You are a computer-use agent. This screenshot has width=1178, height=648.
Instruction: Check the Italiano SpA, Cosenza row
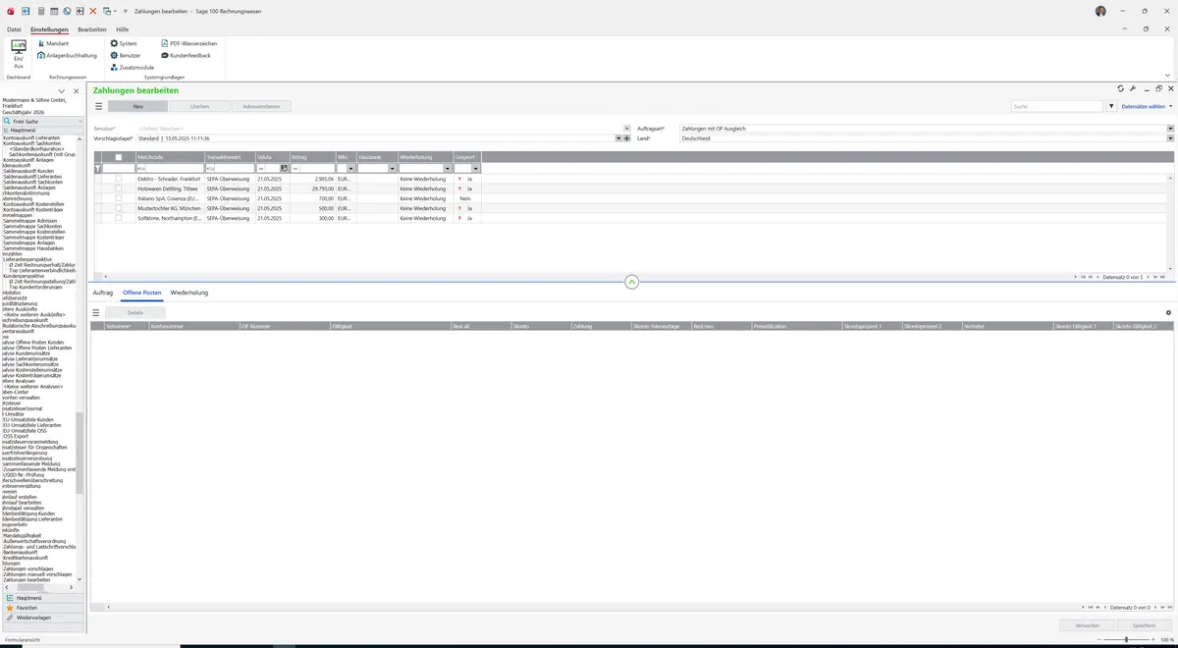coord(119,198)
